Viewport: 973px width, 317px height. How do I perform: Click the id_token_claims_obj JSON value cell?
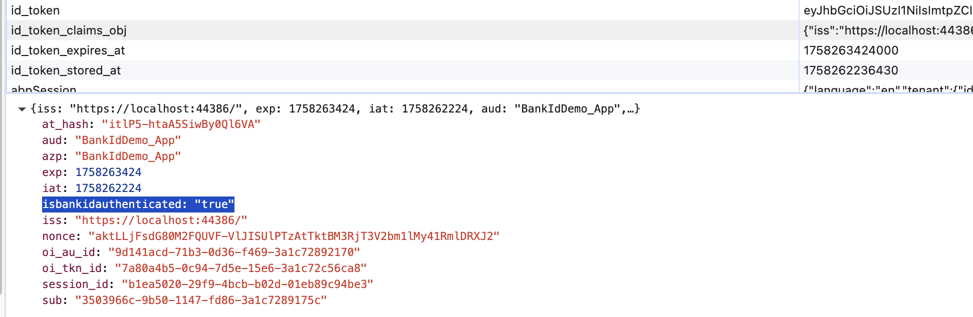pyautogui.click(x=887, y=30)
